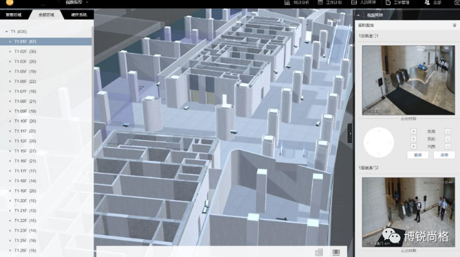This screenshot has height=257, width=460.
Task: Decrease 光圈 with the minus button
Action: 448,146
